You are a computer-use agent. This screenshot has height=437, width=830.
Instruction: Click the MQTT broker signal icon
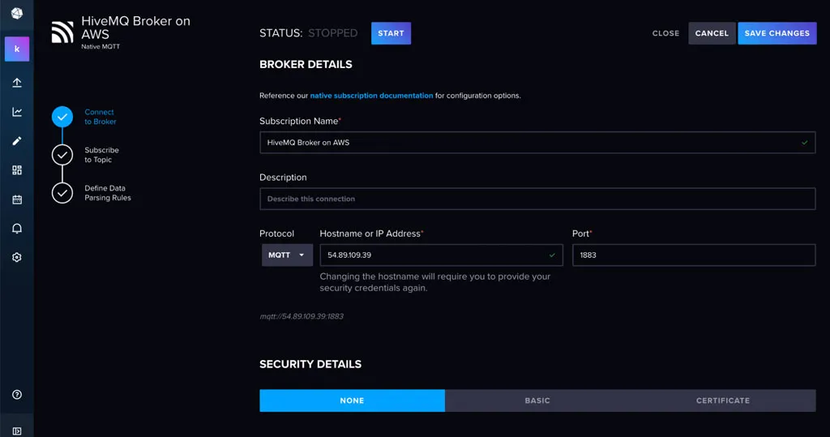[x=62, y=32]
